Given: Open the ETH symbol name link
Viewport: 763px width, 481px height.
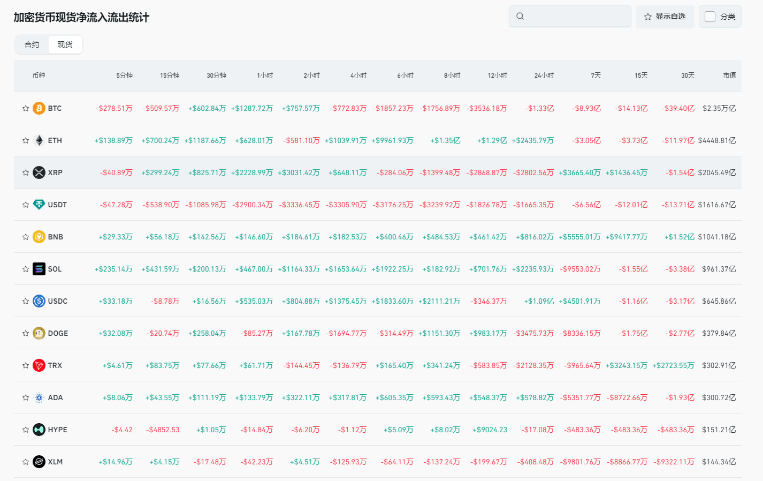Looking at the screenshot, I should (x=55, y=140).
